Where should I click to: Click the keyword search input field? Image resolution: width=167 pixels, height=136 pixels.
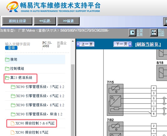pyautogui.click(x=18, y=44)
